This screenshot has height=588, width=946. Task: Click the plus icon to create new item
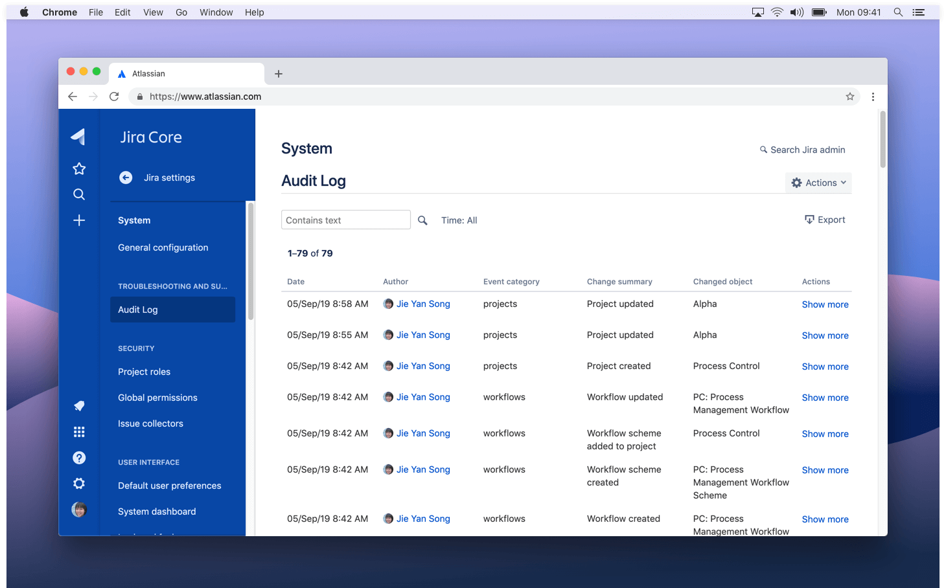78,220
